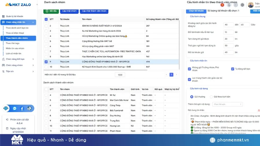The height and width of the screenshot is (146, 260).
Task: Select the Gửi thường radio option
Action: tap(192, 97)
